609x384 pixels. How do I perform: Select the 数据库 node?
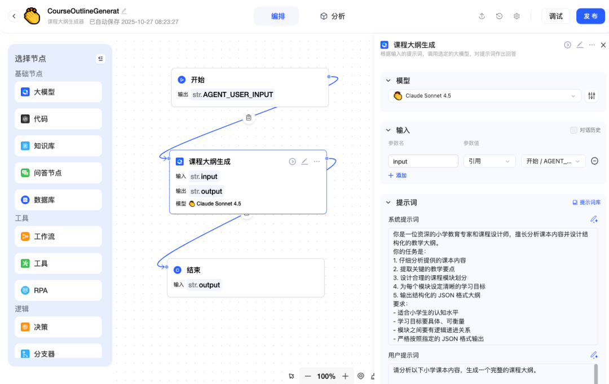58,200
